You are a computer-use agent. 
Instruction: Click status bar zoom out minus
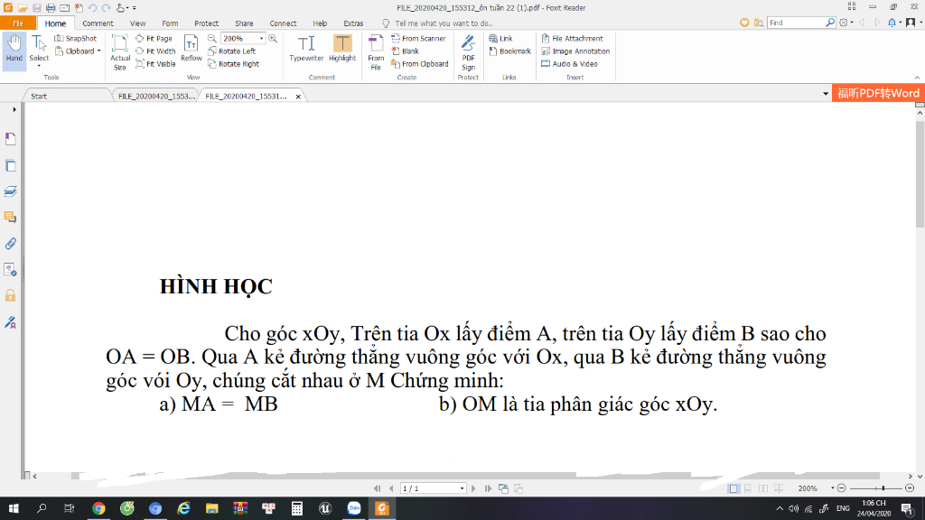click(842, 488)
